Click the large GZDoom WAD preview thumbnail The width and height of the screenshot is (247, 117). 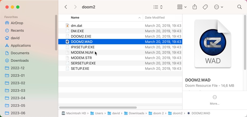pos(213,44)
